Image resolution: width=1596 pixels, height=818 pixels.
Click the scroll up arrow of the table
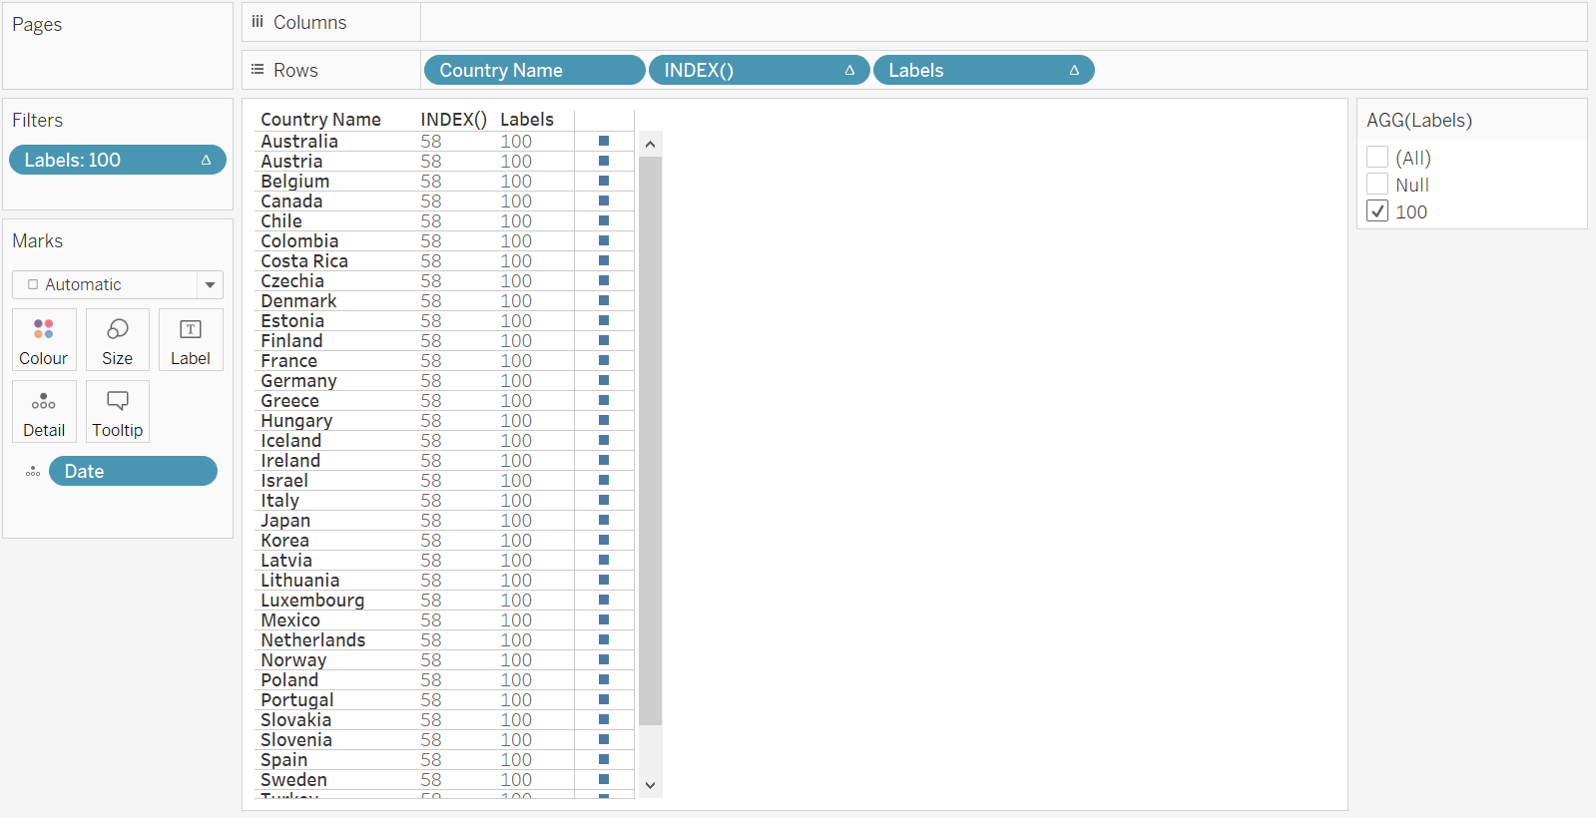pyautogui.click(x=650, y=144)
